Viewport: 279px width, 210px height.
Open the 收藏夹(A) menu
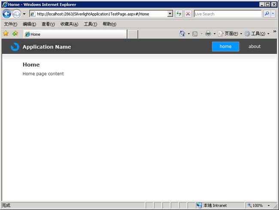69,24
